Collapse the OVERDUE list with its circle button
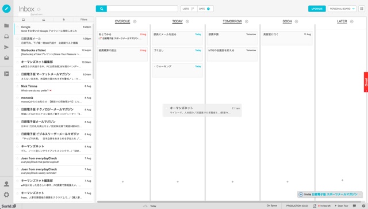The width and height of the screenshot is (368, 209). (x=135, y=21)
